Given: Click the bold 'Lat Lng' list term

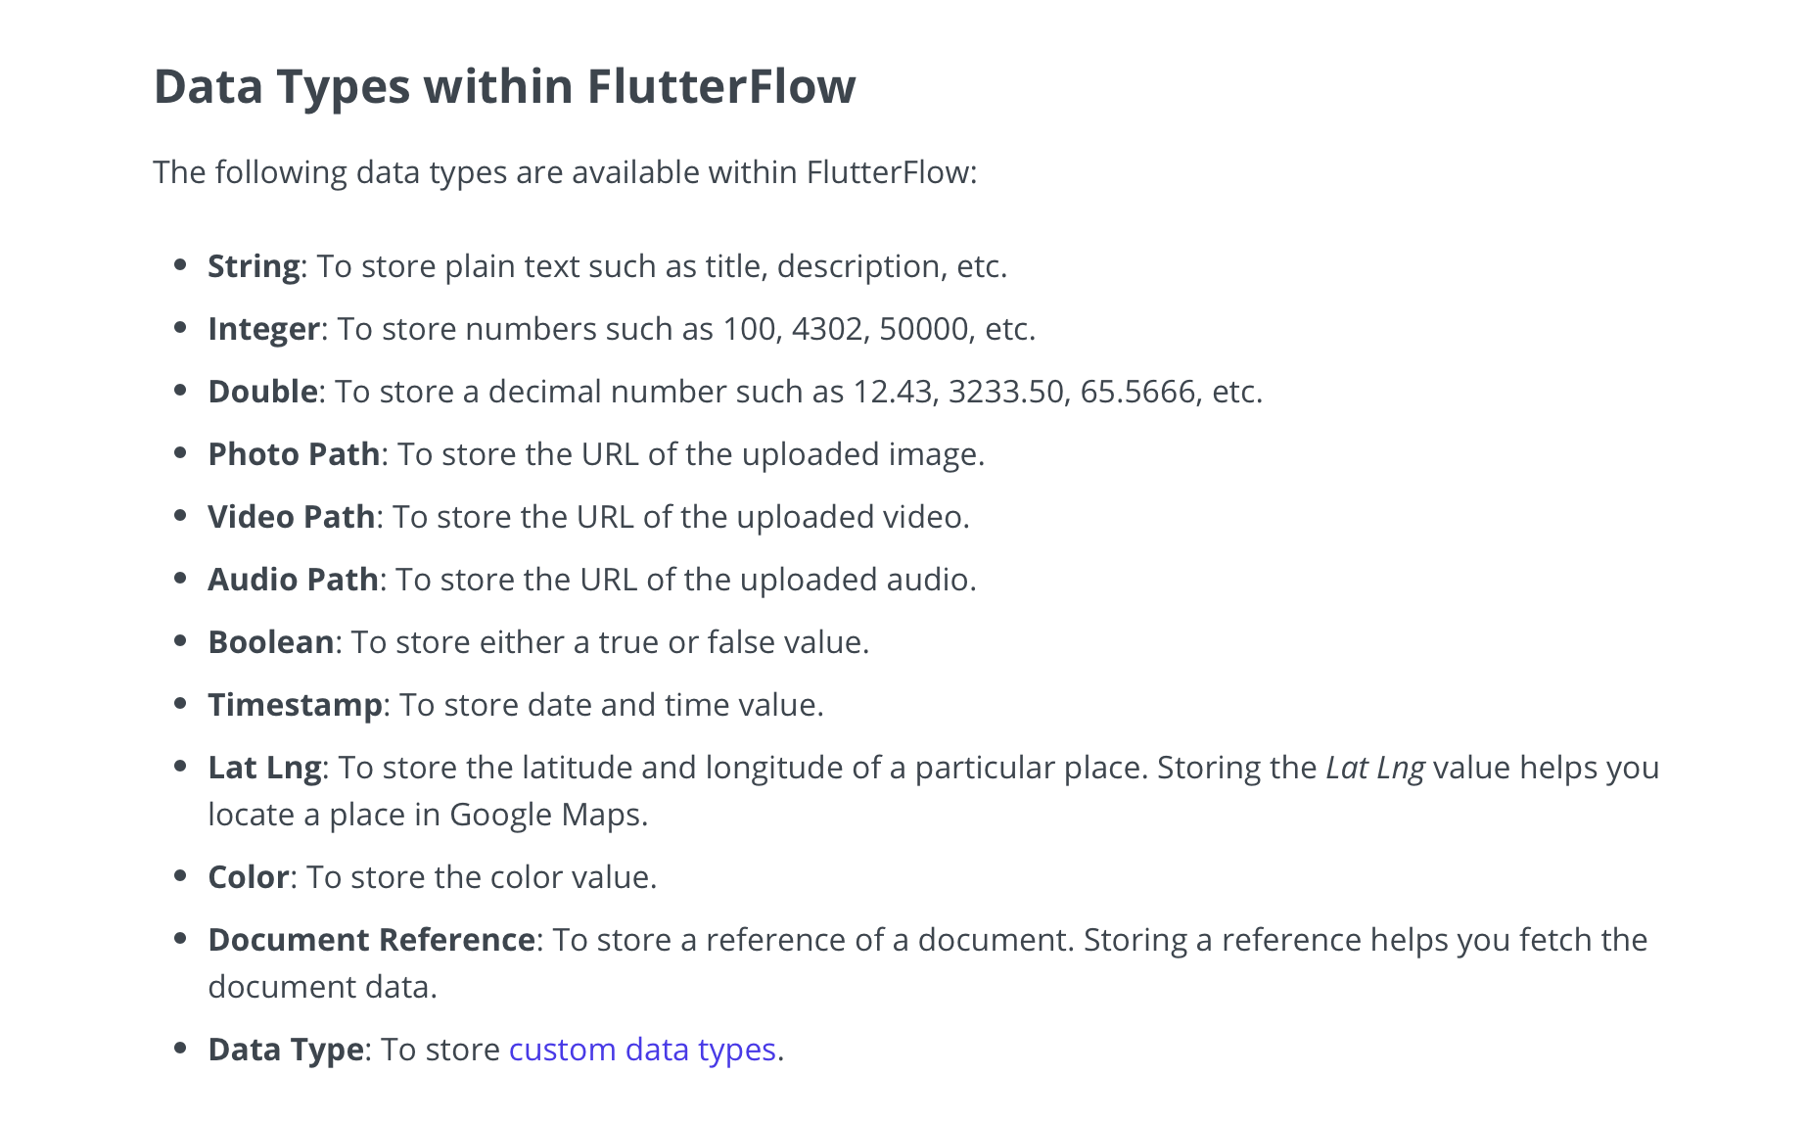Looking at the screenshot, I should pyautogui.click(x=264, y=768).
